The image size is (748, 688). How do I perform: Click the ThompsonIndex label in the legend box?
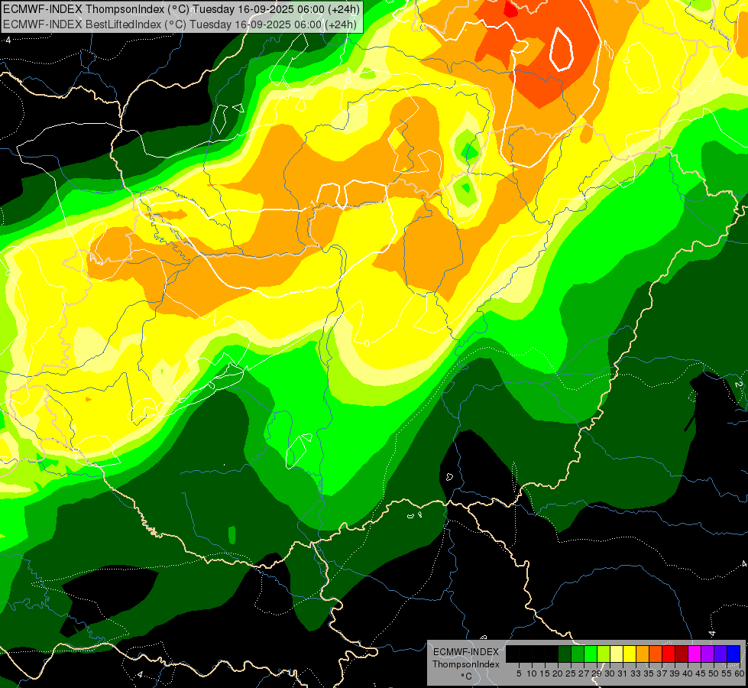(x=465, y=664)
